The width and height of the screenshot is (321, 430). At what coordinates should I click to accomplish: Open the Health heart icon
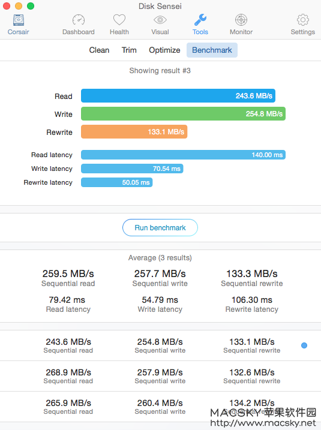pos(119,20)
